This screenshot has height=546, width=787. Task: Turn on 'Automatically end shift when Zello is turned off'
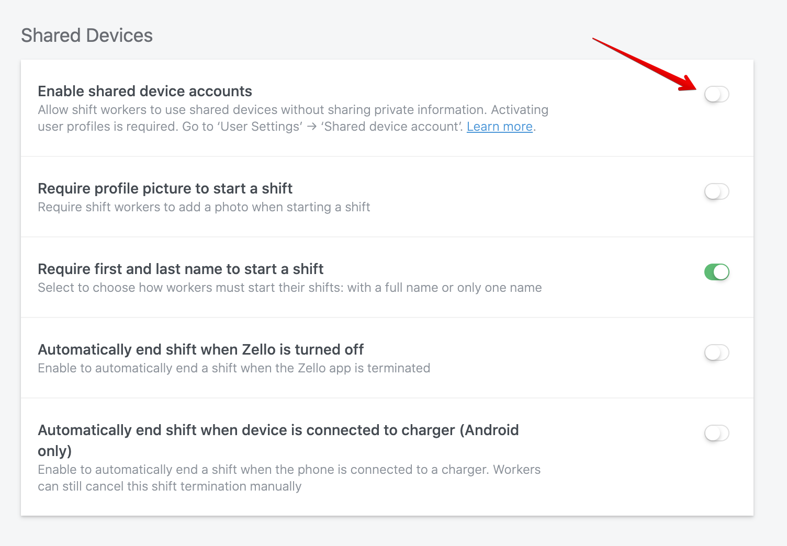click(717, 353)
